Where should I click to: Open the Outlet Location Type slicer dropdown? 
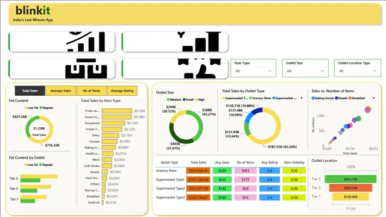coord(358,71)
